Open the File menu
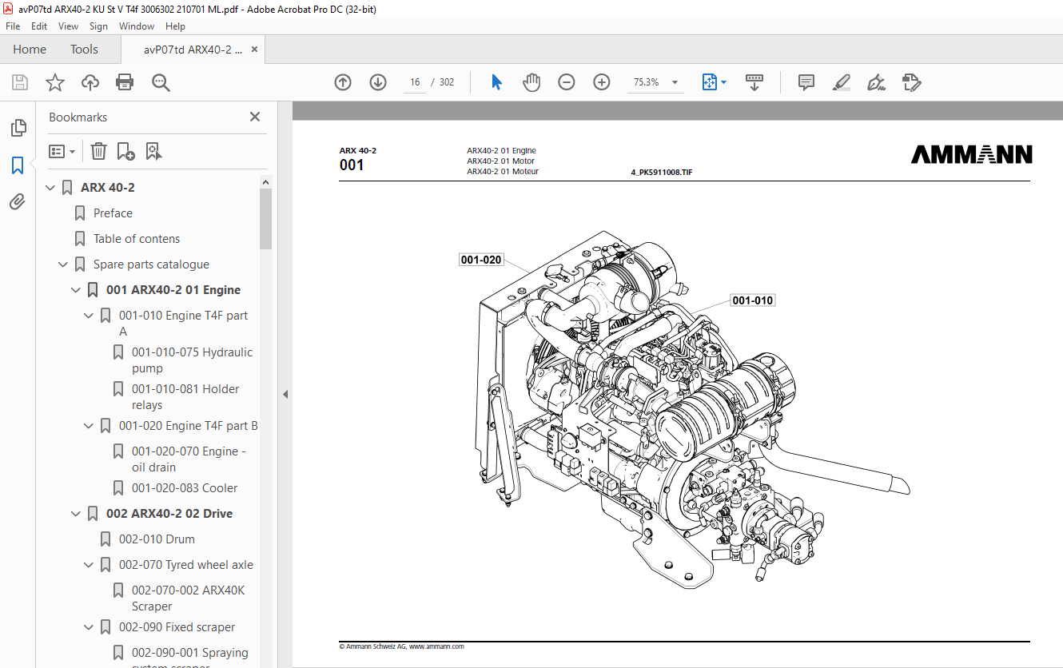 tap(13, 26)
